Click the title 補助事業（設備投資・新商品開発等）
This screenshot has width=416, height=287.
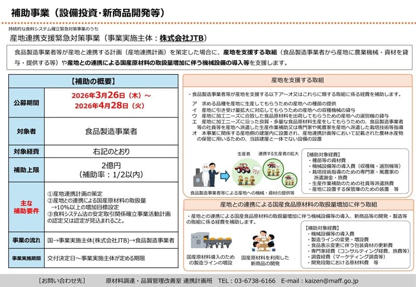[x=88, y=12]
